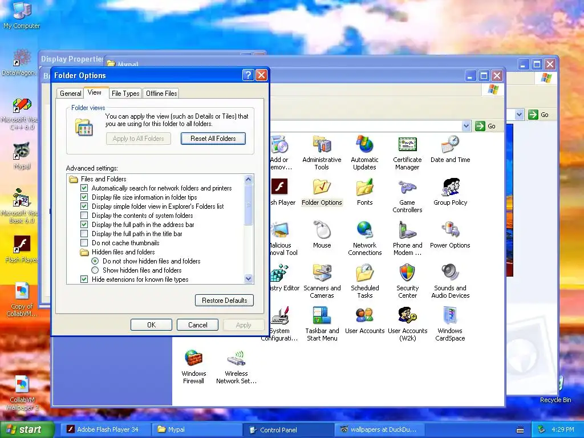Screen dimensions: 584x438
Task: Open Security Center icon
Action: tap(407, 281)
